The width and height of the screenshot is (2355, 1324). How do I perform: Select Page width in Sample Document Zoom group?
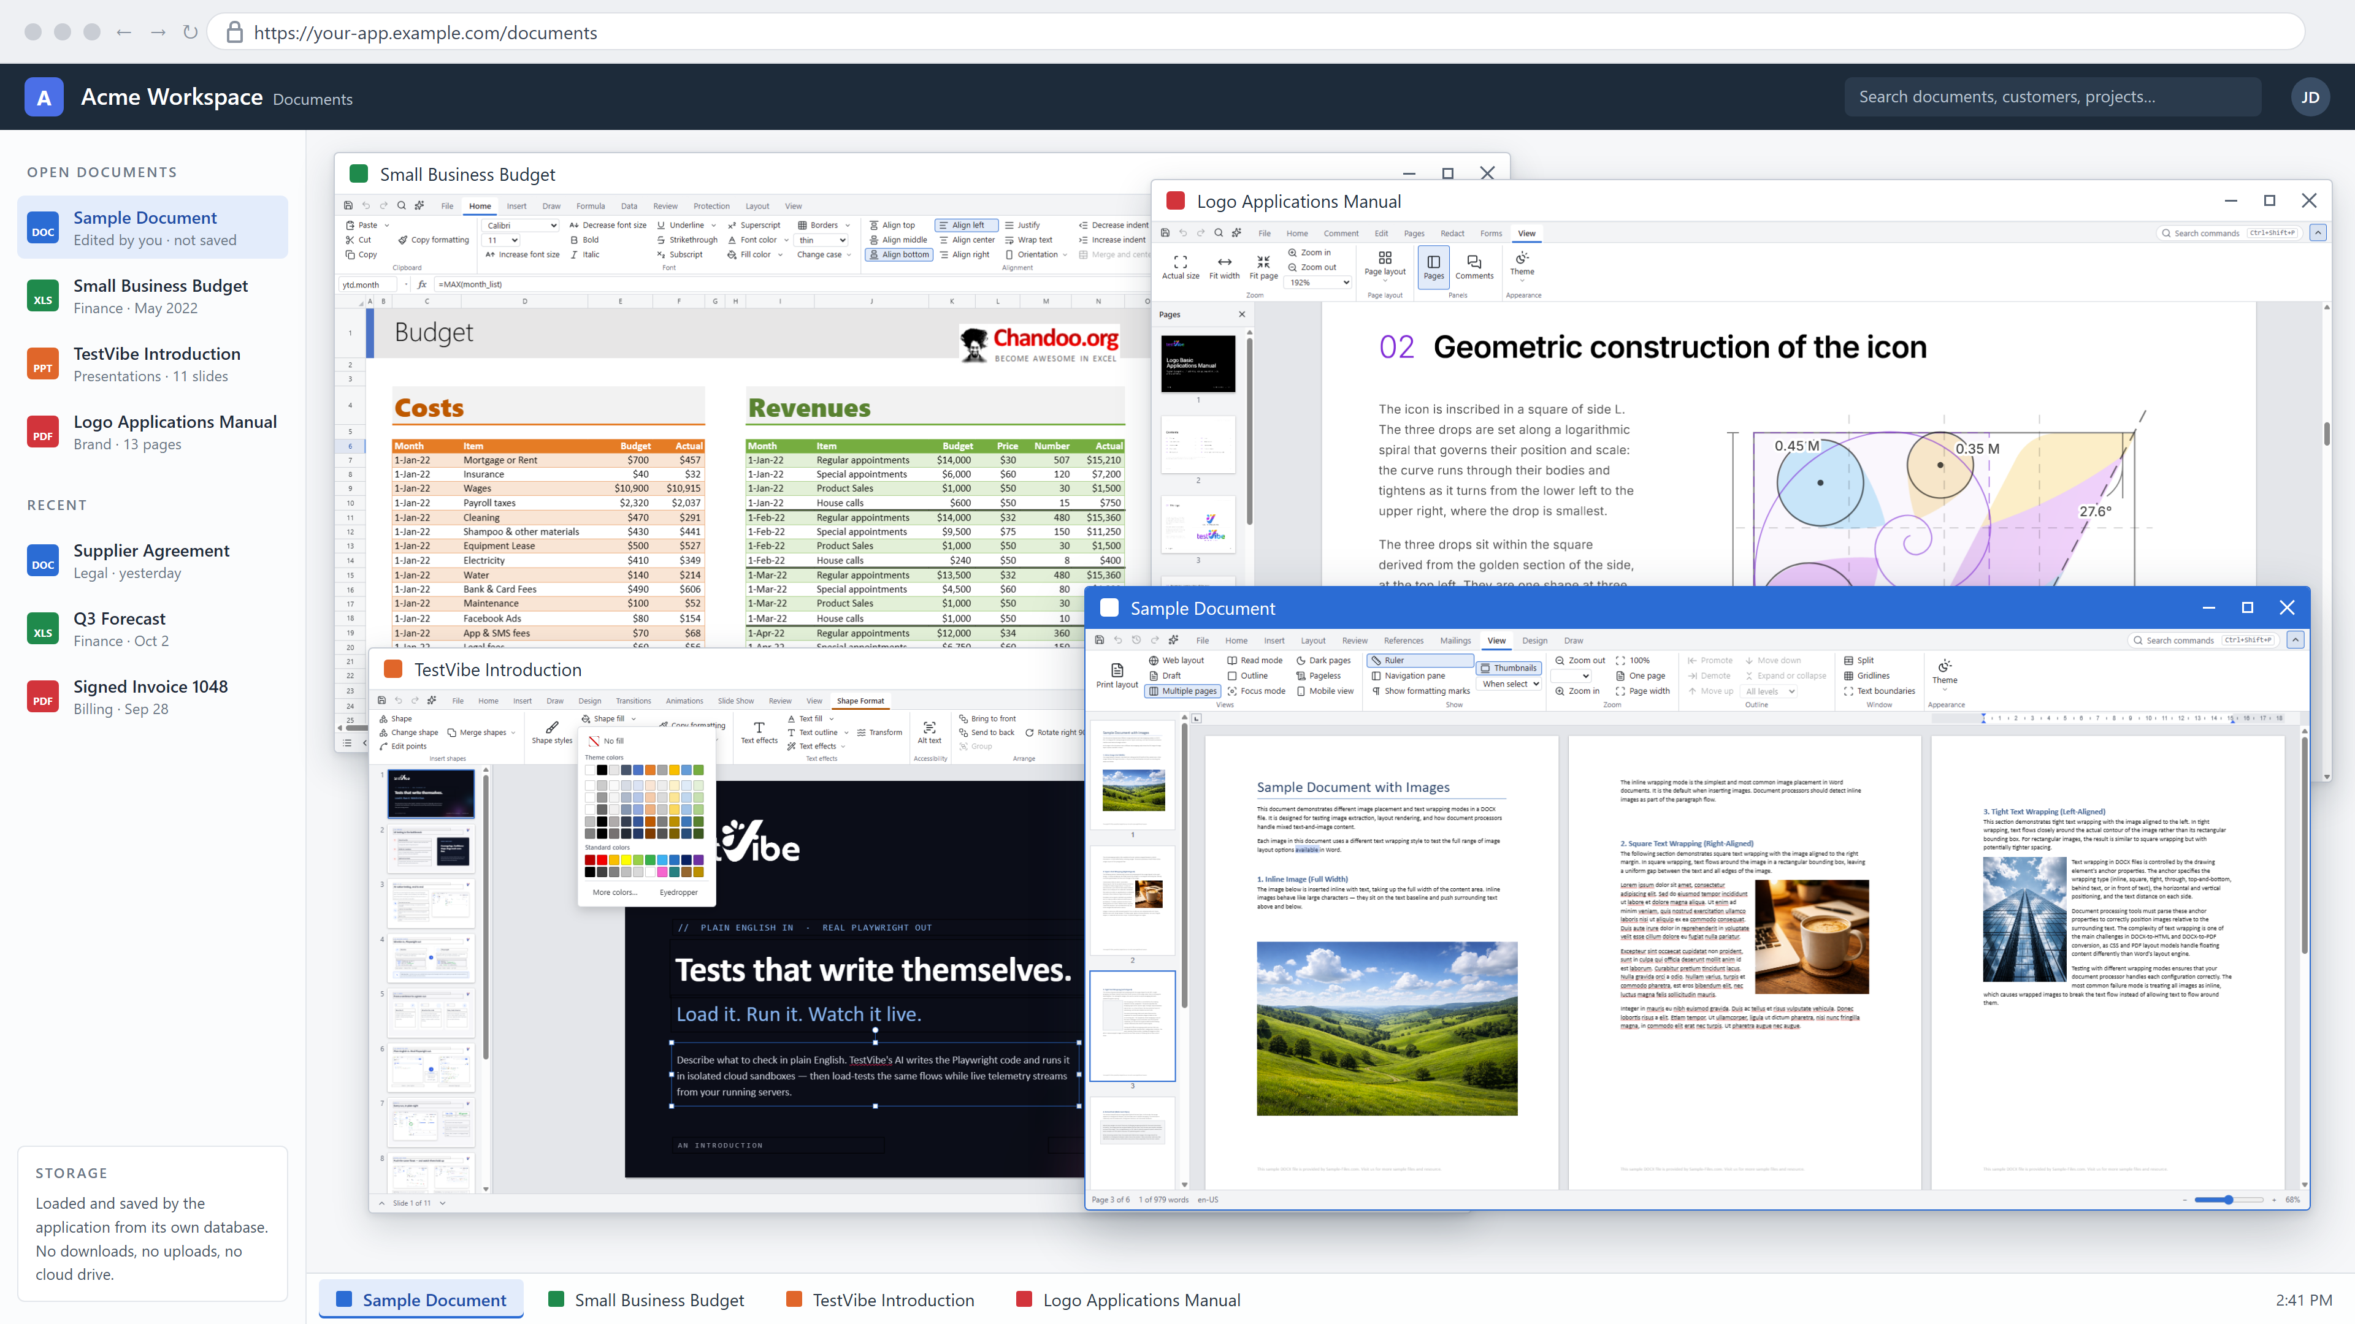(x=1643, y=691)
